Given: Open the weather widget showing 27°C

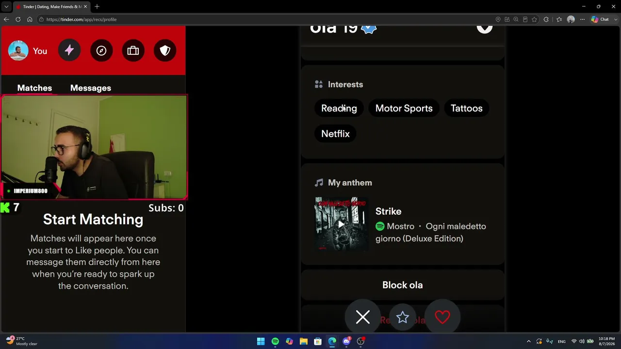Looking at the screenshot, I should point(22,341).
